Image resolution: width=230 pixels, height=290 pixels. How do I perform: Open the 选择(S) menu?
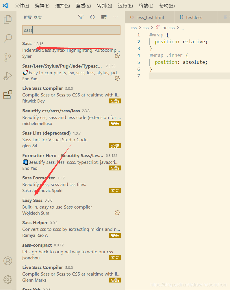pos(62,6)
